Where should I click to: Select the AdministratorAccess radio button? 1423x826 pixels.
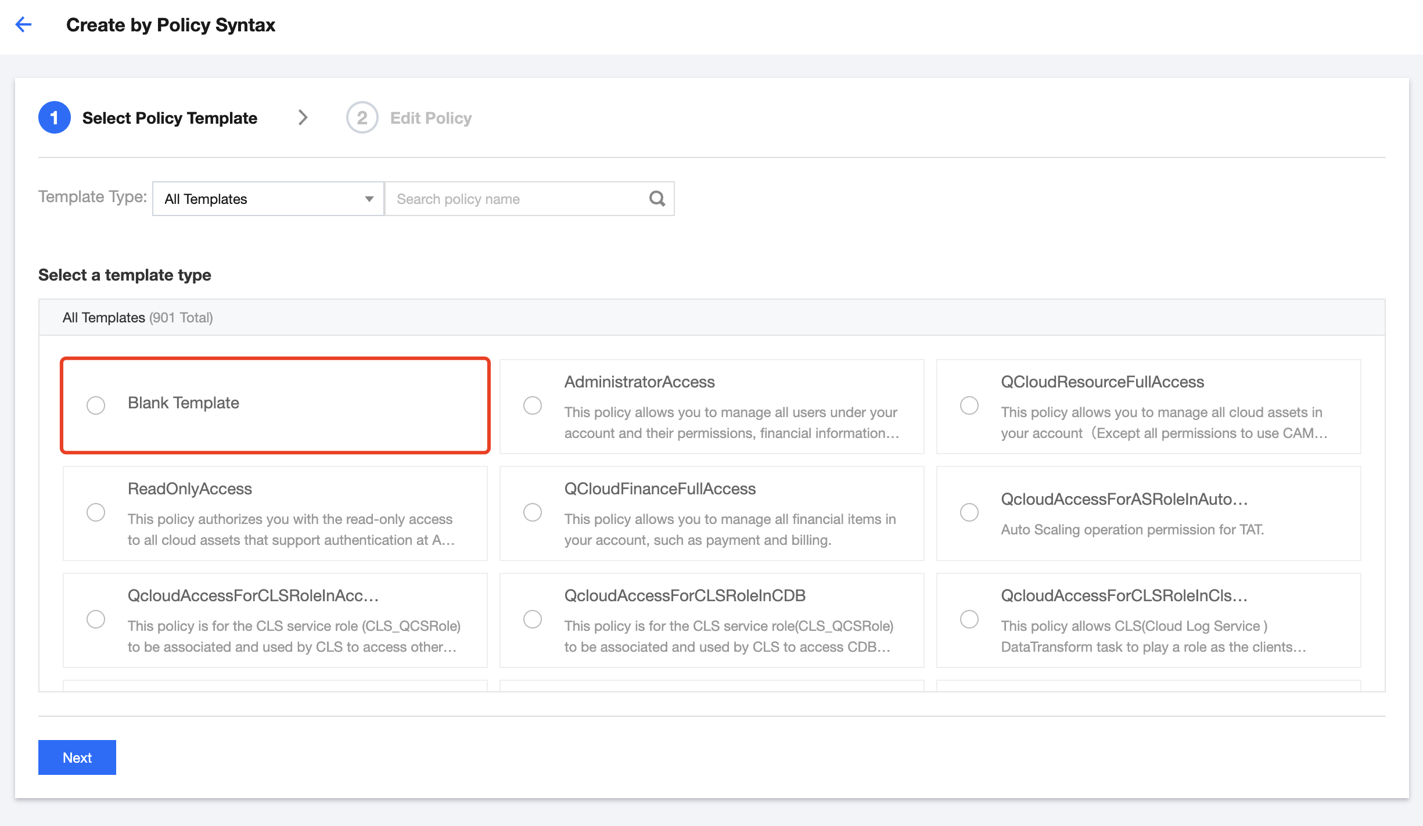(533, 405)
